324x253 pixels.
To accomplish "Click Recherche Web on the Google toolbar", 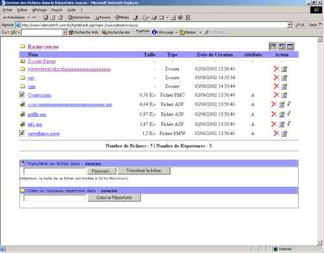I will [x=84, y=32].
